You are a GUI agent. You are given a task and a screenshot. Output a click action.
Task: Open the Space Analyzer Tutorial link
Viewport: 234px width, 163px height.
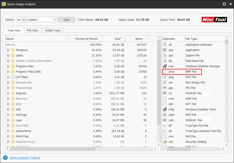point(25,158)
